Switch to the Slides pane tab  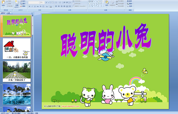(x=3, y=13)
